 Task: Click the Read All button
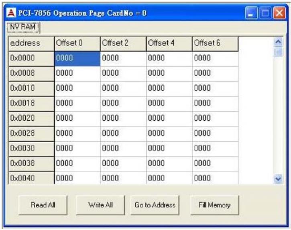[43, 205]
